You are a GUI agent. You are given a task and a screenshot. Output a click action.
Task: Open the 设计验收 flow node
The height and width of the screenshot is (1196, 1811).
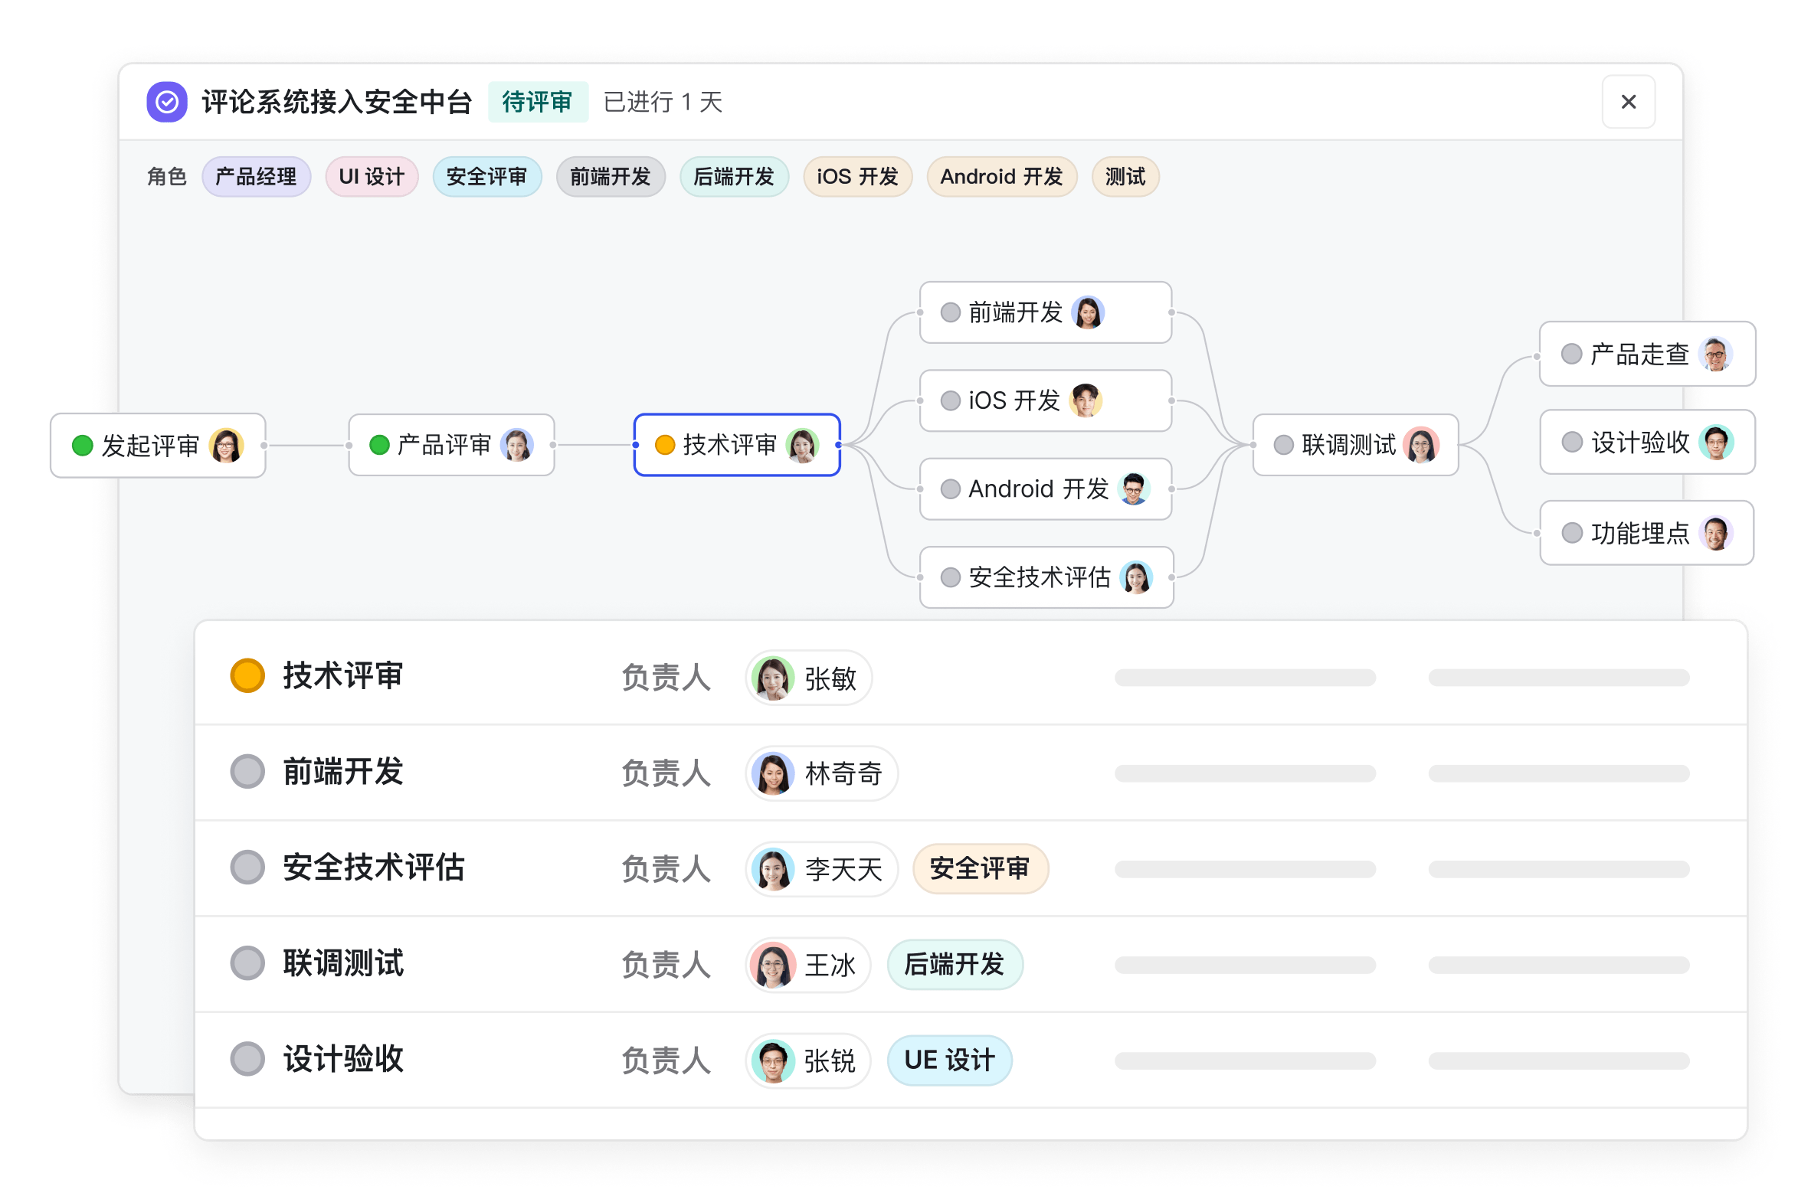pyautogui.click(x=1647, y=442)
